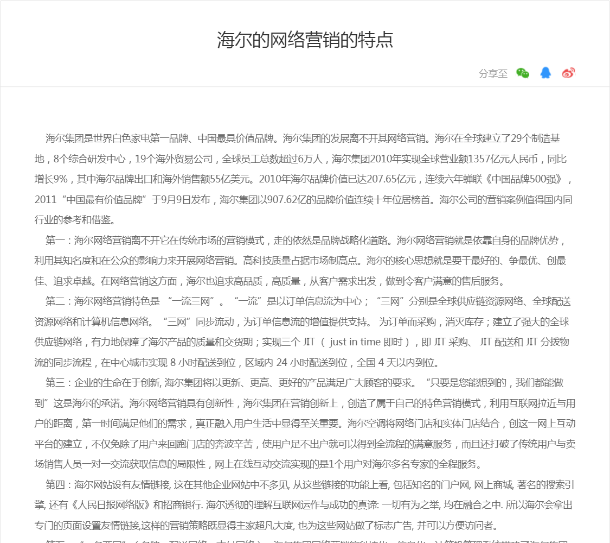This screenshot has width=610, height=543.
Task: Click the line starting 供应链网络，有力地保障了
Action: pyautogui.click(x=302, y=342)
